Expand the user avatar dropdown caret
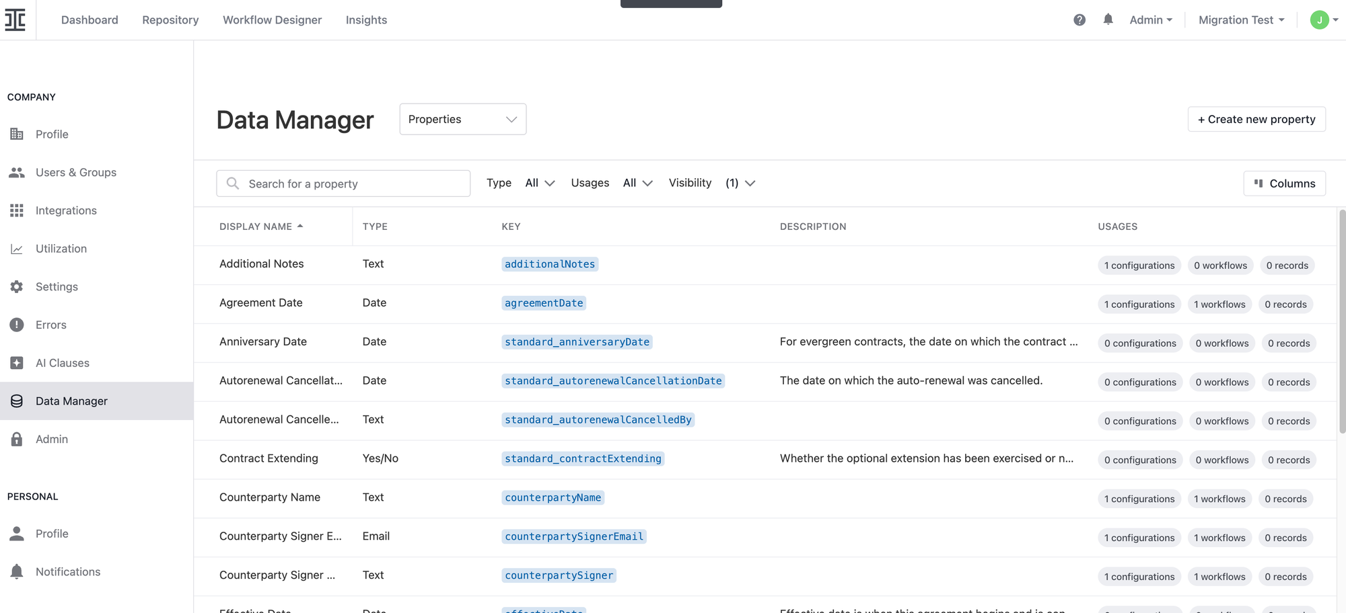The height and width of the screenshot is (613, 1346). [1336, 20]
